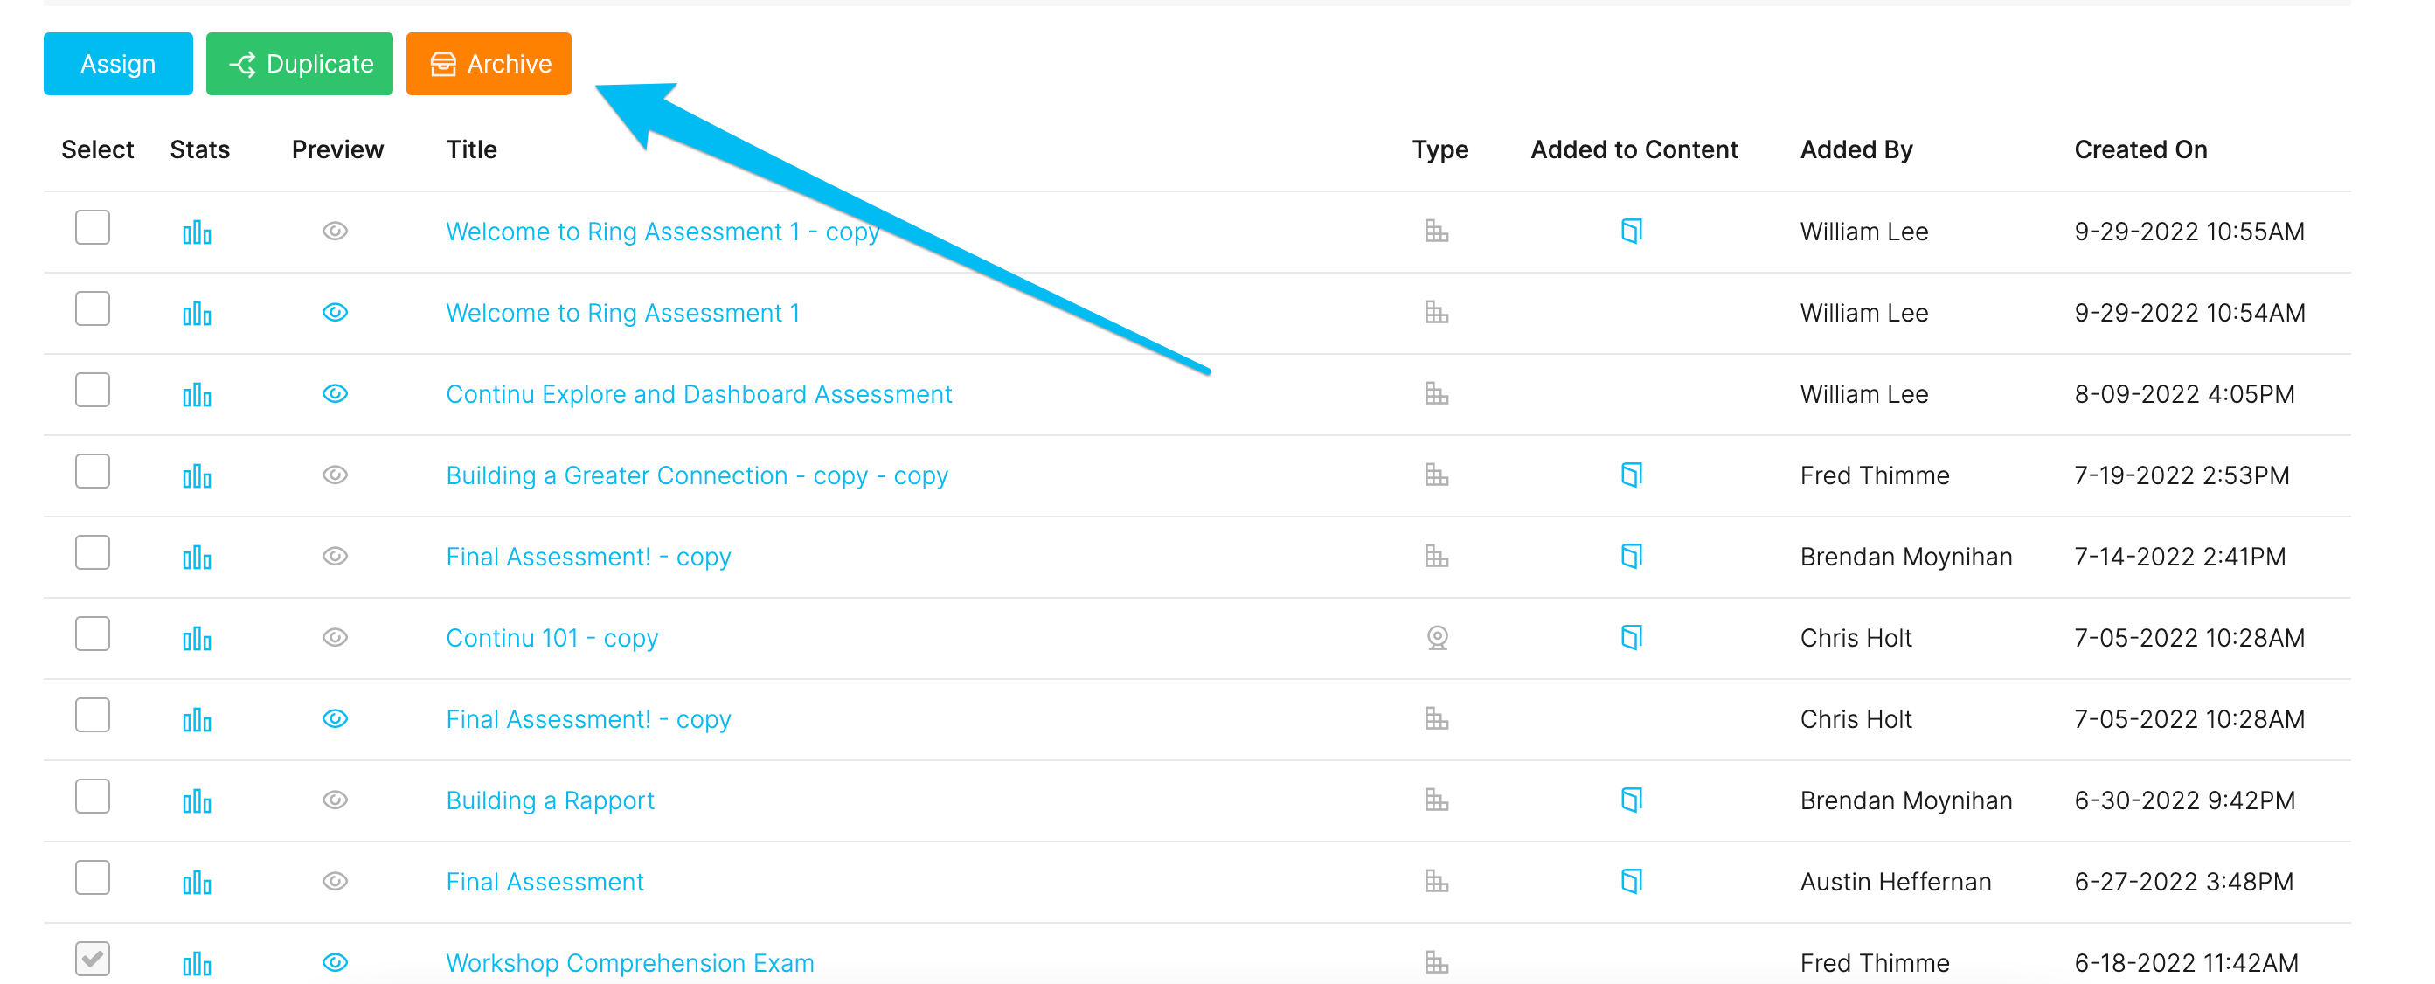The image size is (2435, 984).
Task: Click the type icon for Continu 101 - copy
Action: (x=1437, y=638)
